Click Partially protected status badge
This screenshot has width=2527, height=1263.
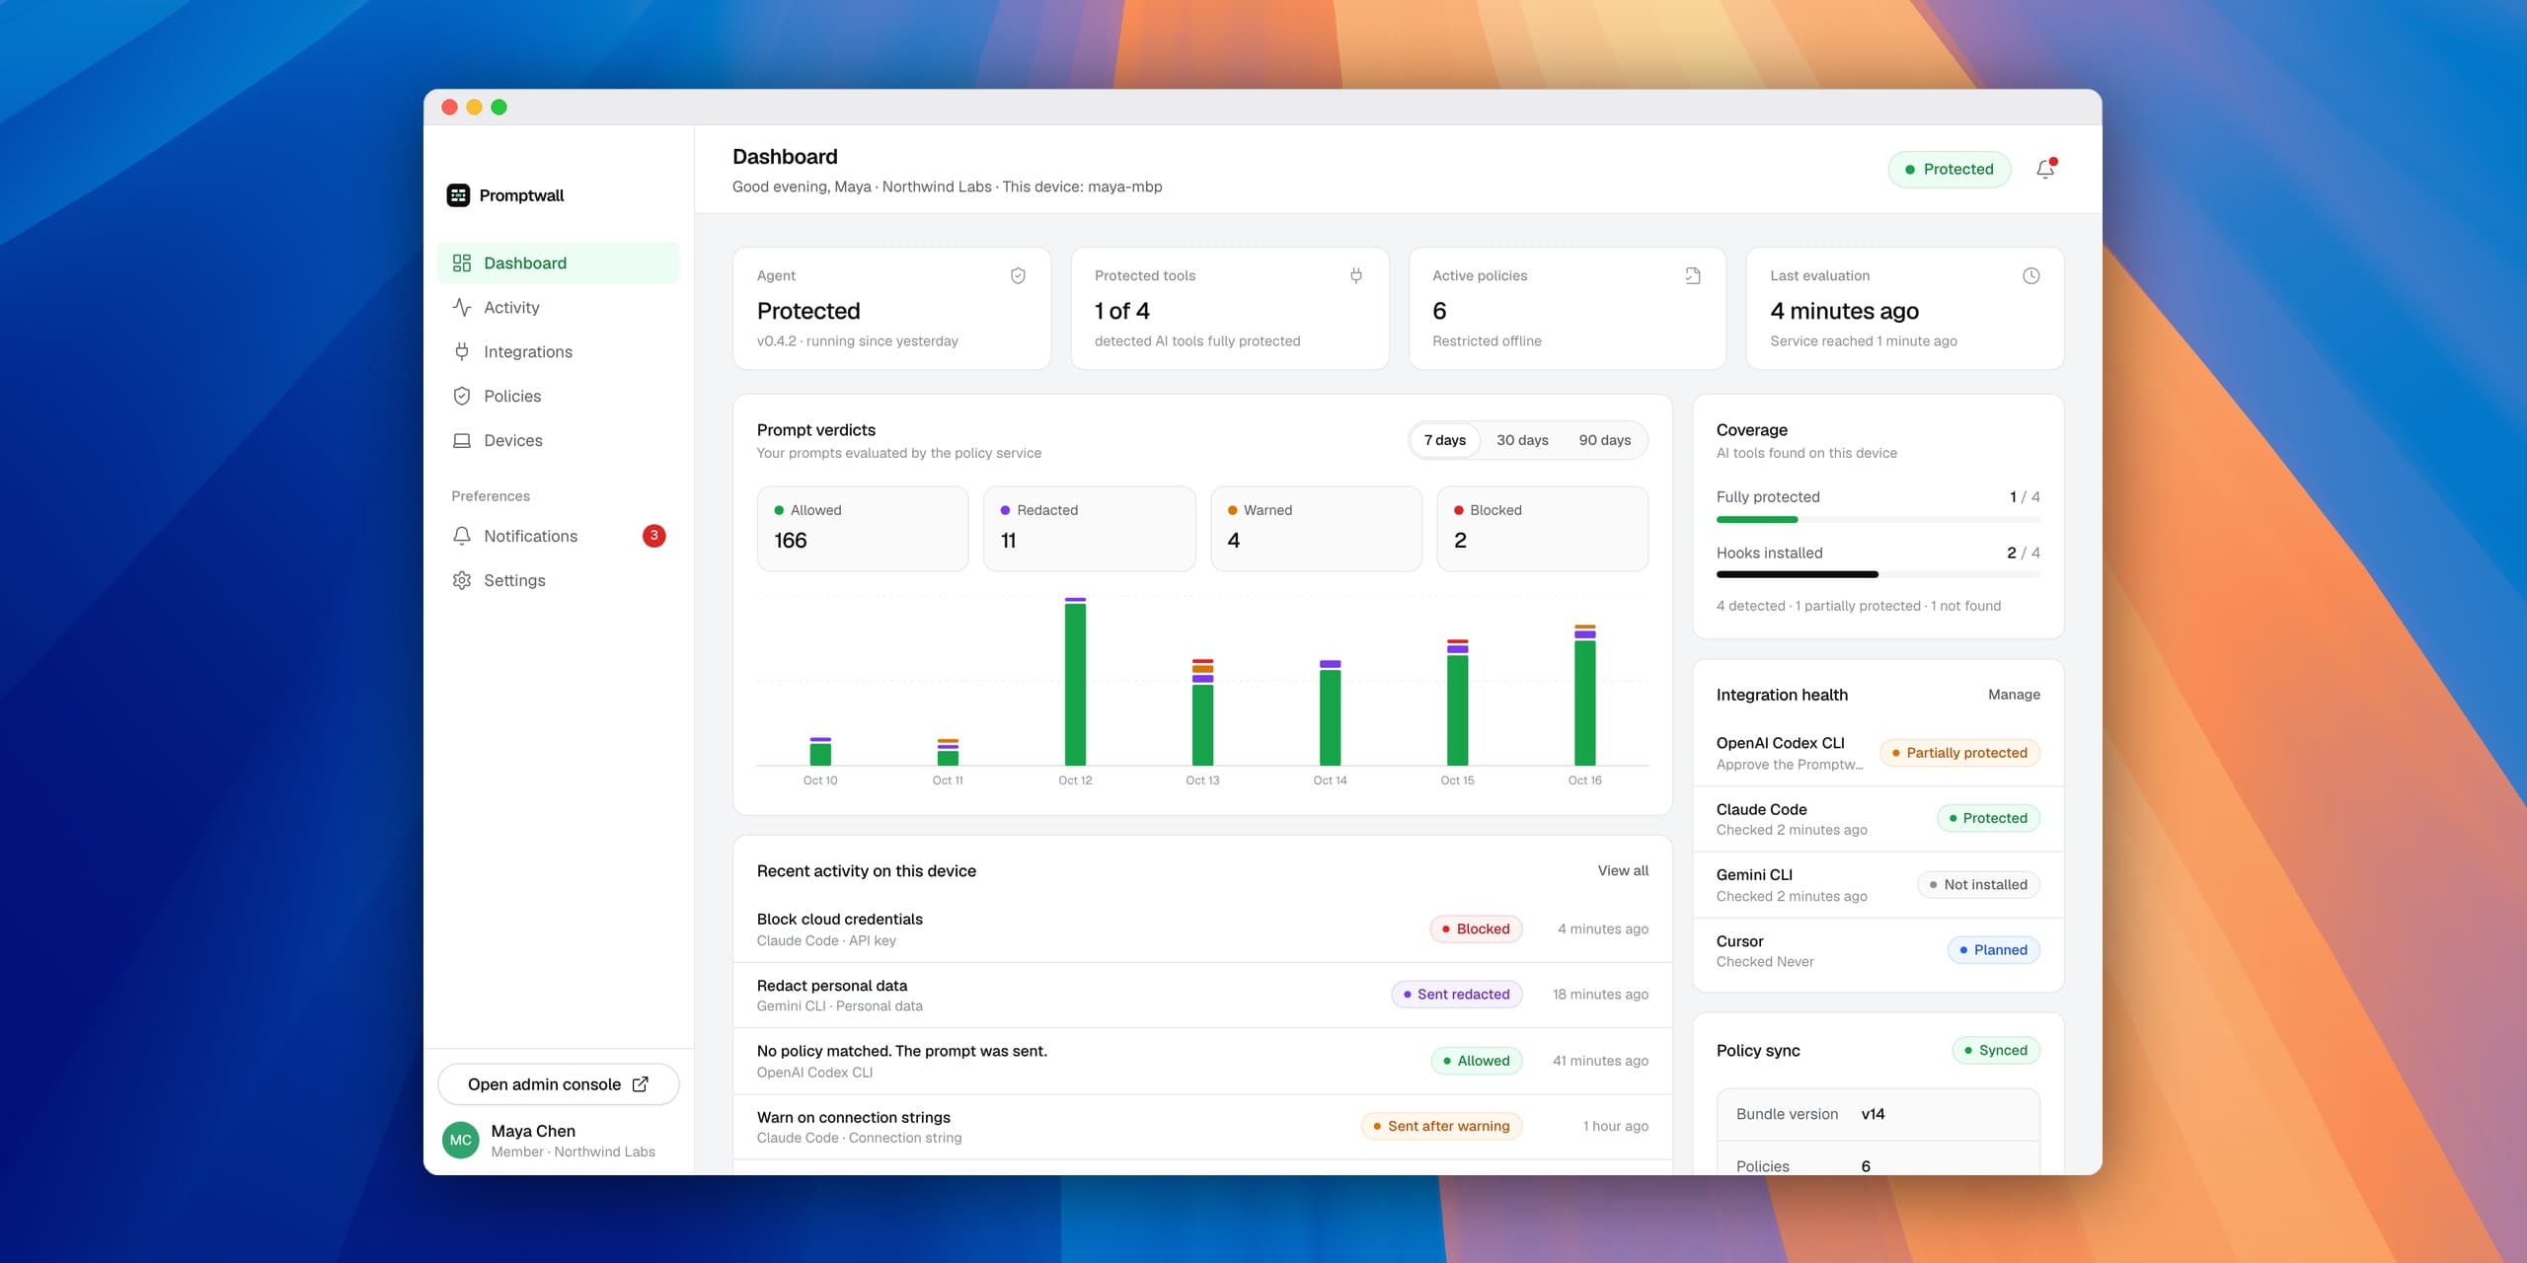point(1959,753)
